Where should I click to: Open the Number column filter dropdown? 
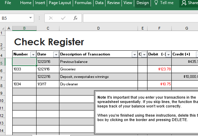click(33, 54)
